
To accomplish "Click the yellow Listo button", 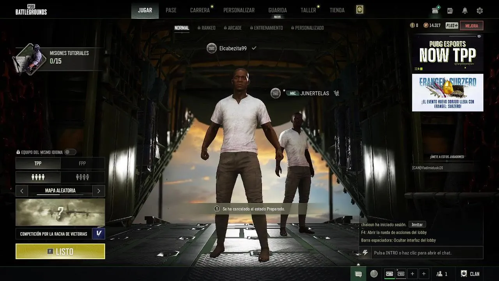I will point(60,251).
